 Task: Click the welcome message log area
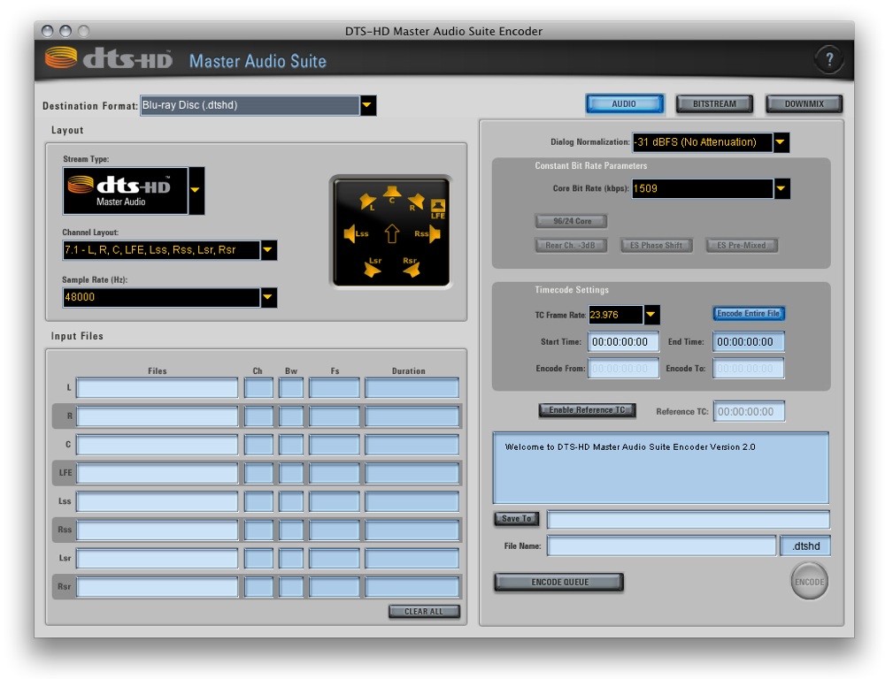point(660,468)
